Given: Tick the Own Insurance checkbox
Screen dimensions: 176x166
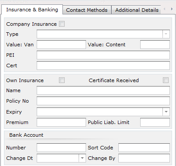Looking at the screenshot, I should tap(62, 80).
